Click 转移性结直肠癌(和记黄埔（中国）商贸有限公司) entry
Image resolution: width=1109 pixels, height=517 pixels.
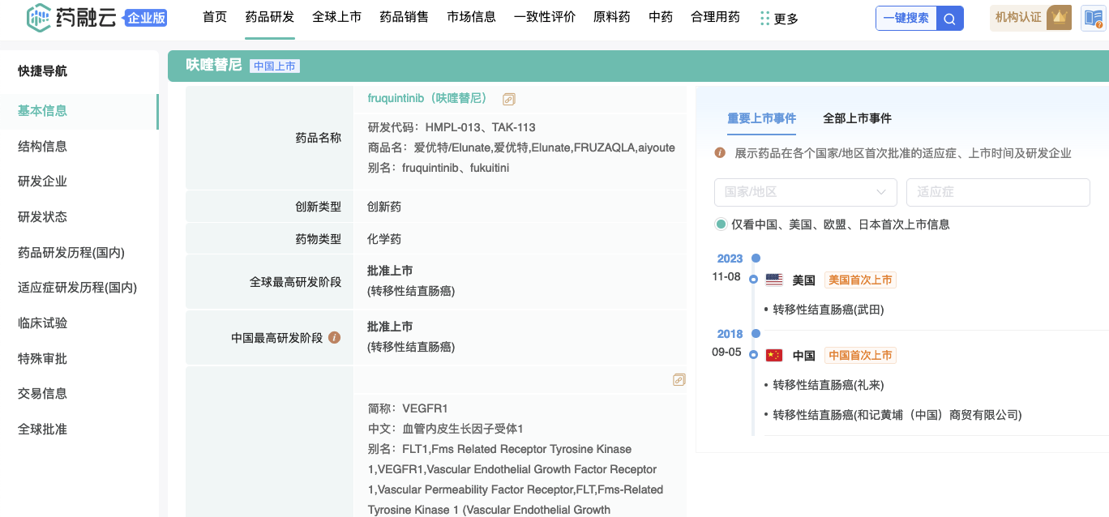pyautogui.click(x=897, y=415)
